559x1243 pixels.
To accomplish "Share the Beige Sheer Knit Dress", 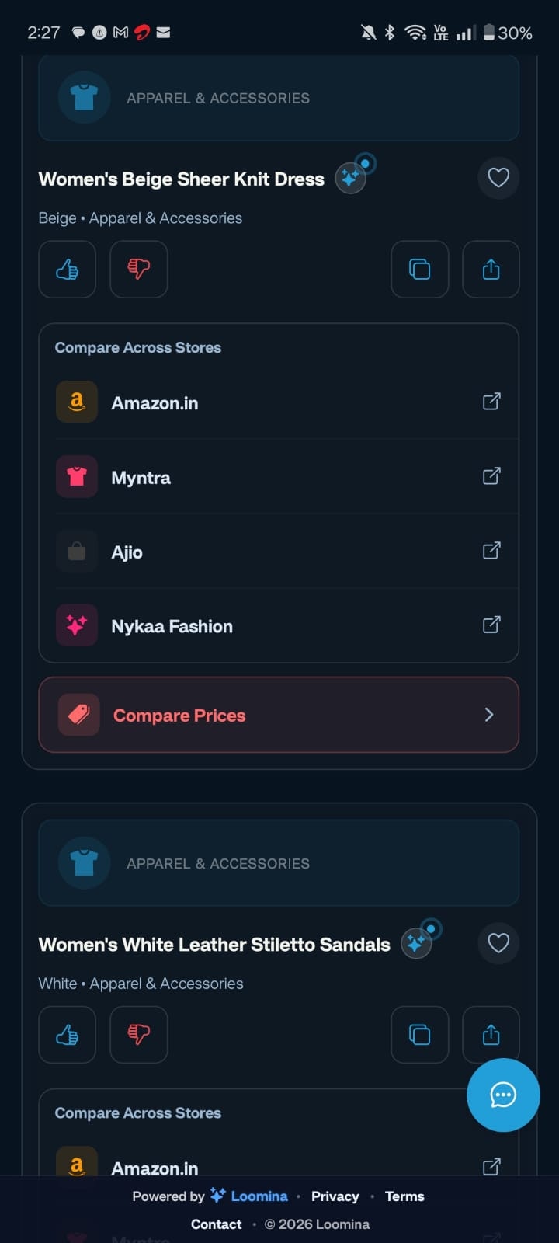I will (491, 270).
